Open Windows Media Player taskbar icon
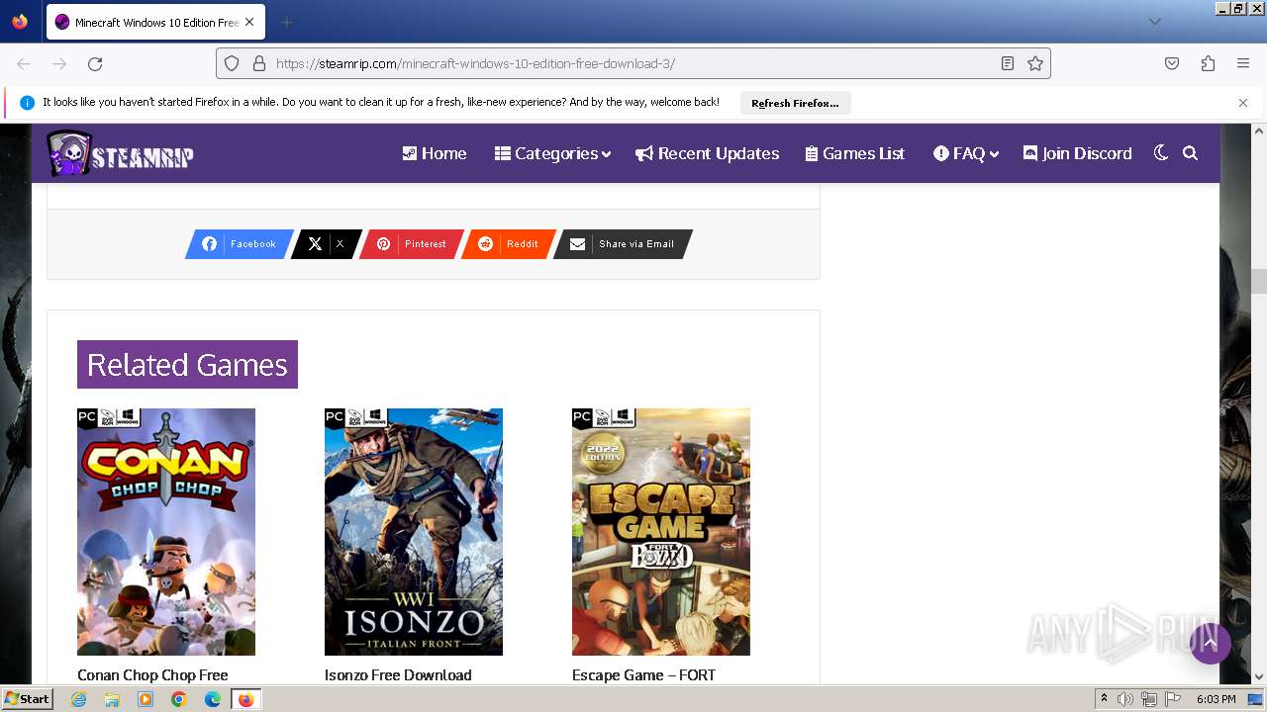This screenshot has height=712, width=1267. coord(146,699)
